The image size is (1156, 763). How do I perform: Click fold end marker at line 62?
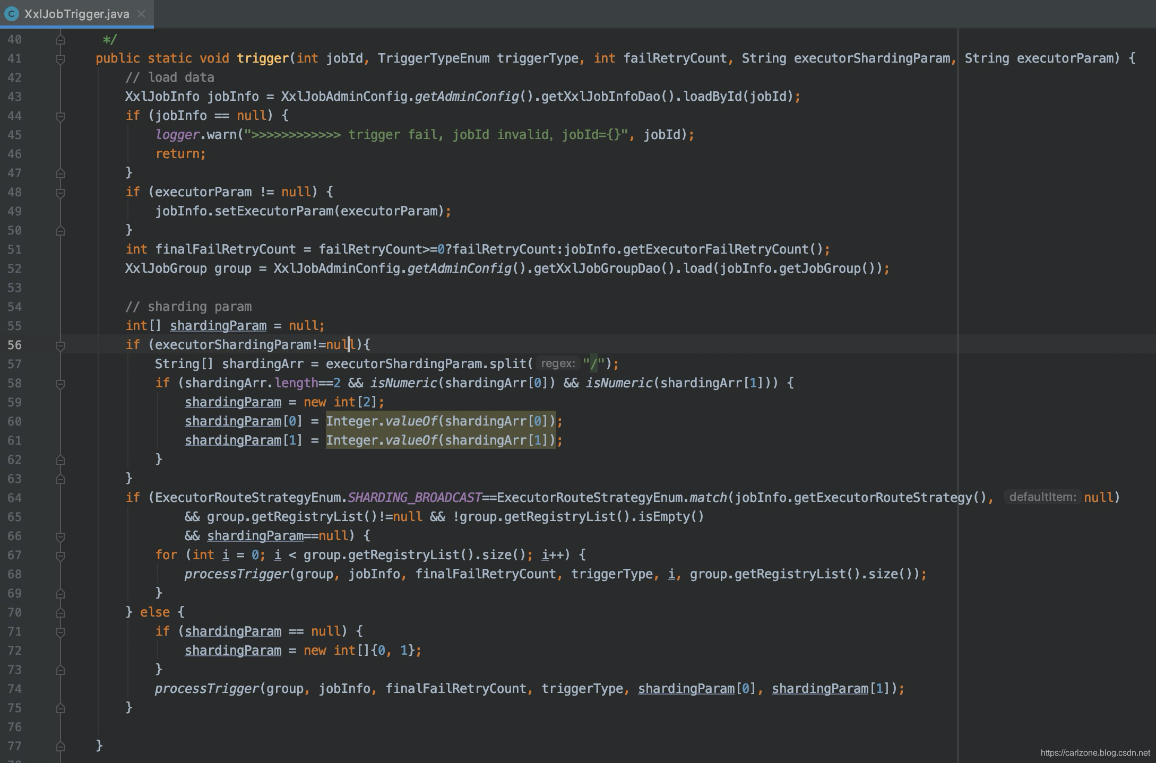point(61,460)
